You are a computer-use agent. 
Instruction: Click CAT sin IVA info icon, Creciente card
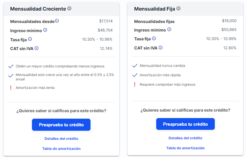[x=37, y=48]
